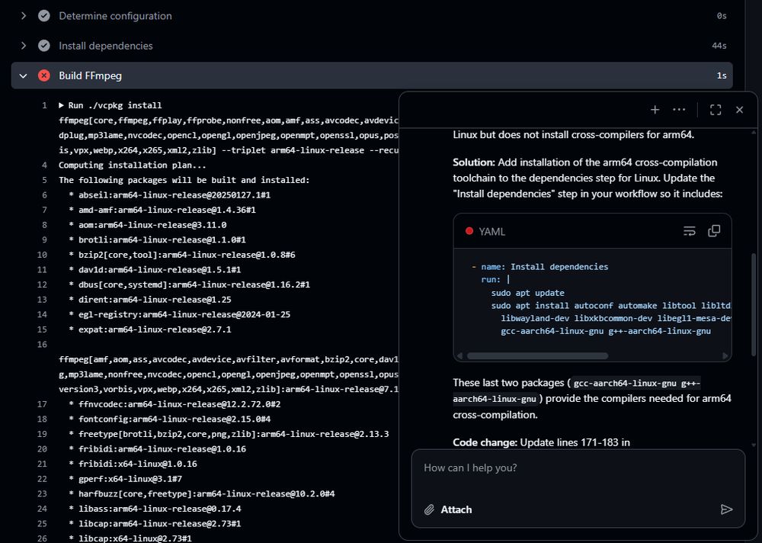Viewport: 762px width, 543px height.
Task: Start a new chat with plus icon
Action: (655, 110)
